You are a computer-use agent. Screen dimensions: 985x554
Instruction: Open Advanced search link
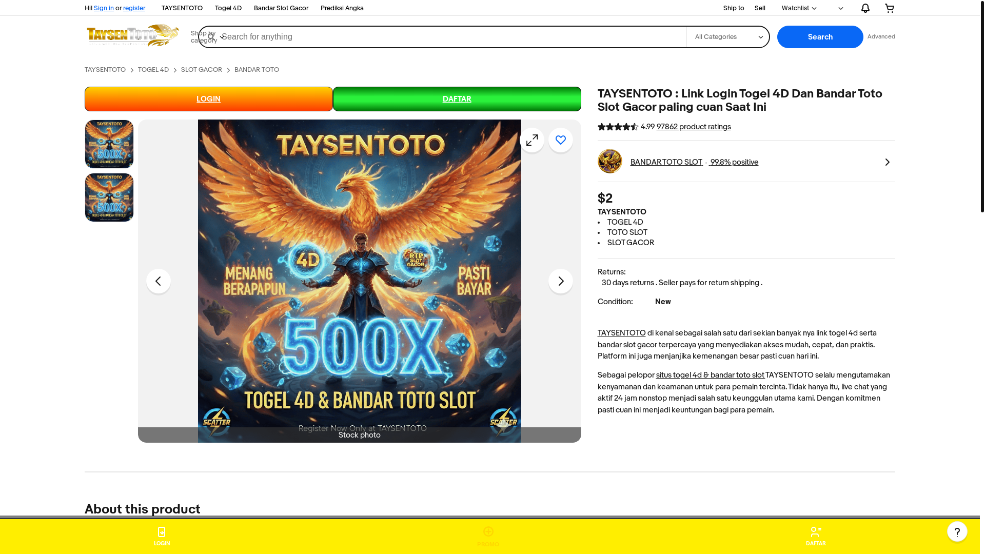[x=881, y=37]
